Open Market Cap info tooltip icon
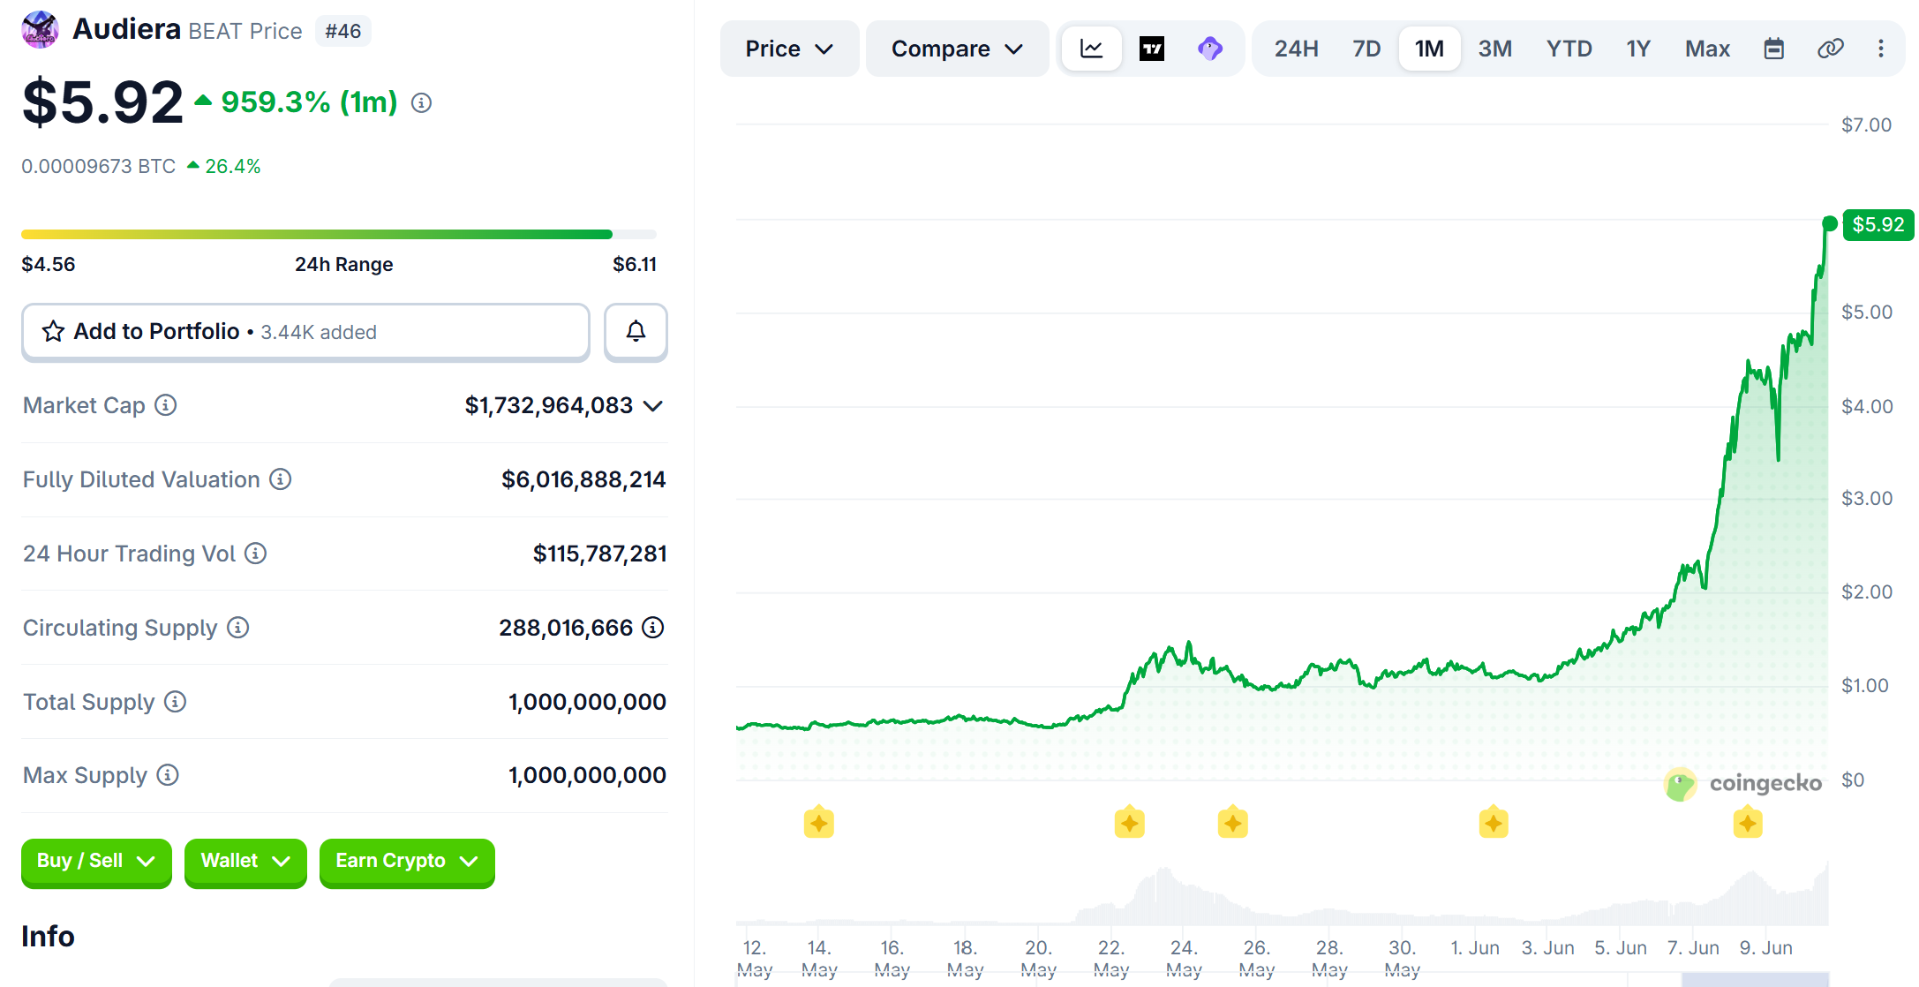Image resolution: width=1919 pixels, height=987 pixels. click(x=166, y=405)
